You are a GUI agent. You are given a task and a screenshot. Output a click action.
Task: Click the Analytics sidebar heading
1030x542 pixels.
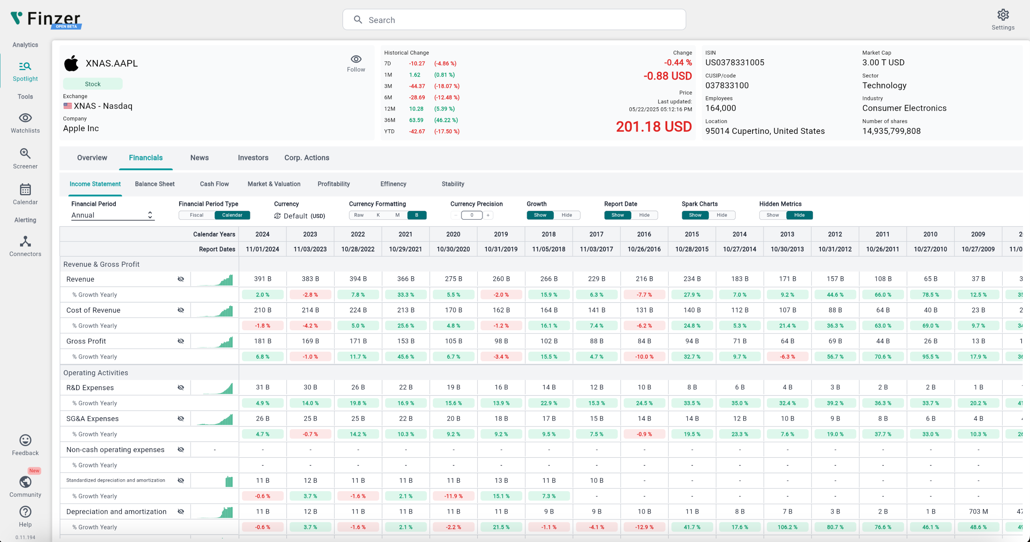point(25,45)
